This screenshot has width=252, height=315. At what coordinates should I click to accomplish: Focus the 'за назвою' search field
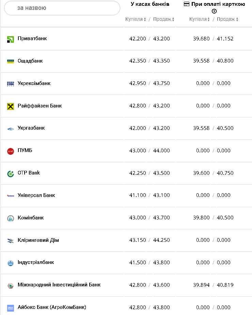(x=62, y=8)
